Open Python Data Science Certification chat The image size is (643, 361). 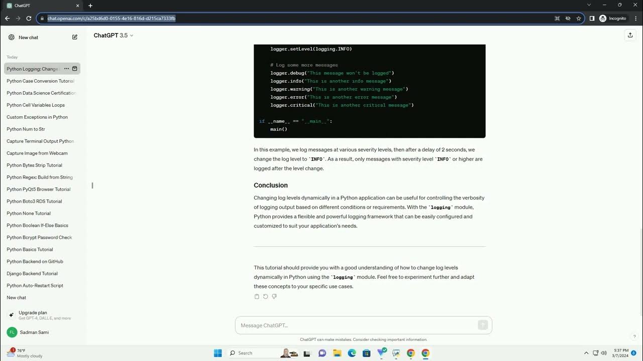[x=42, y=93]
